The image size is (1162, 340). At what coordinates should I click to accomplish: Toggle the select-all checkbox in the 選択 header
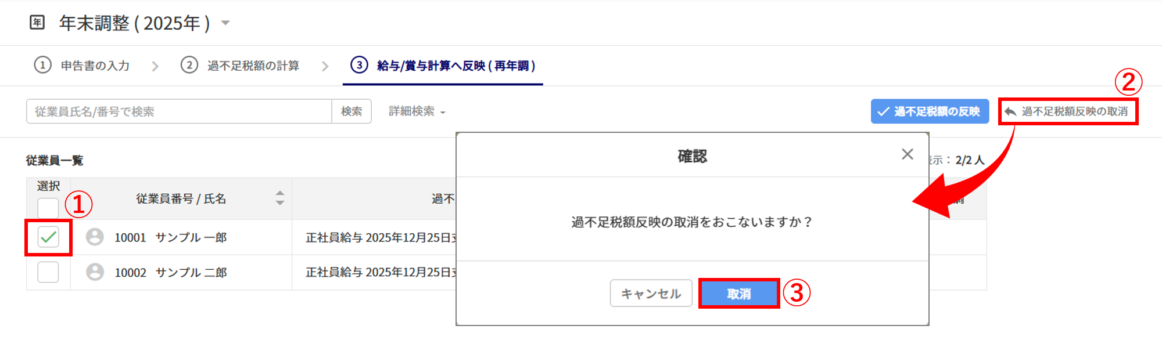pos(48,207)
